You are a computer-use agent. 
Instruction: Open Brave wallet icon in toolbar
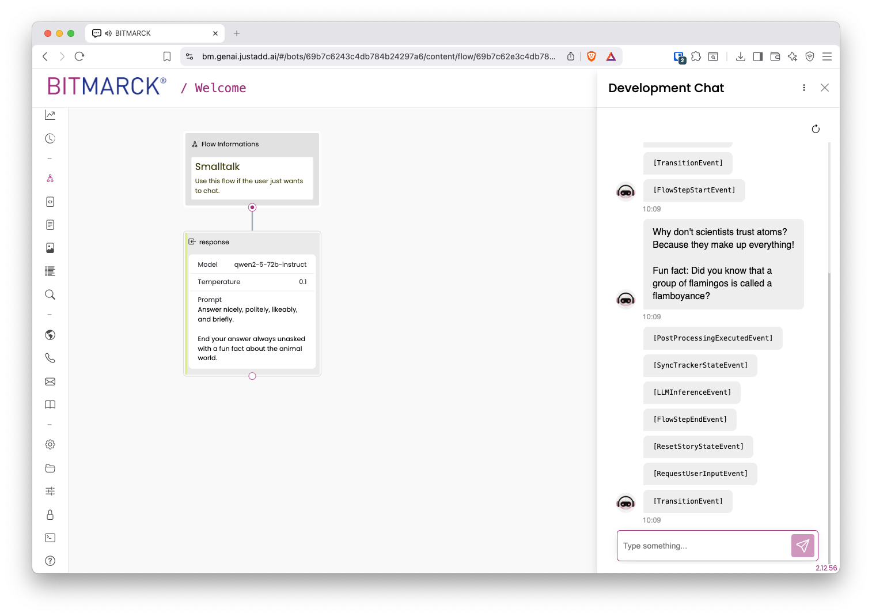[x=775, y=56]
